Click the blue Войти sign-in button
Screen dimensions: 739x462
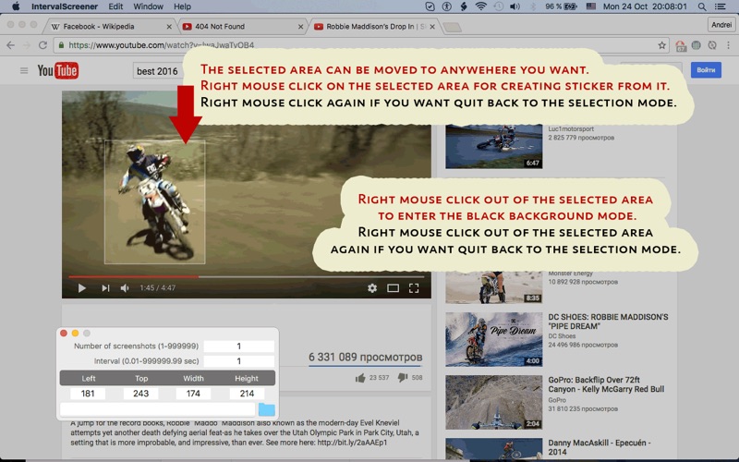tap(706, 70)
